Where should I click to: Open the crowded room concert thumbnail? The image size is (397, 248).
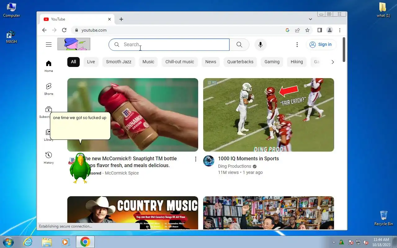coord(269,213)
